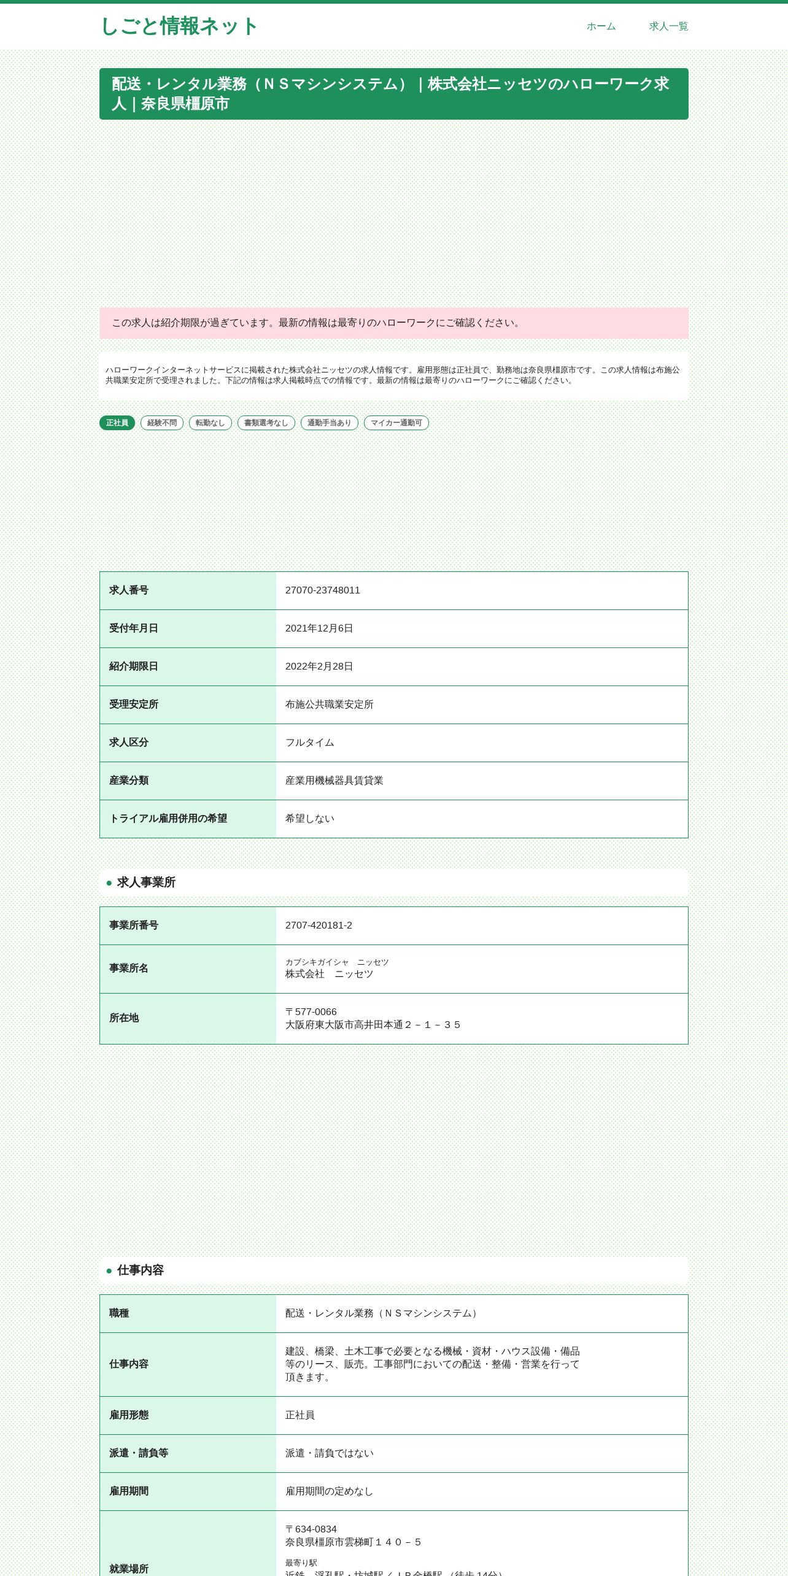Click the 求人番号 label cell
Viewport: 788px width, 1576px height.
tap(188, 590)
